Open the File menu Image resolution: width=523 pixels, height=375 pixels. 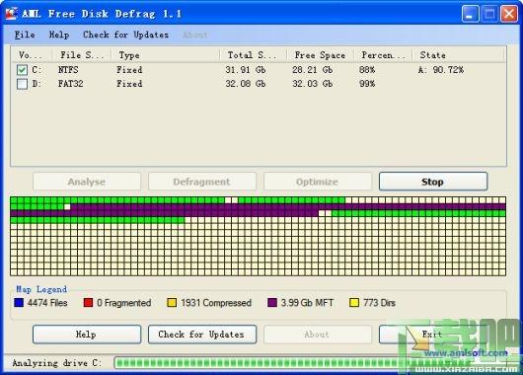pos(25,35)
